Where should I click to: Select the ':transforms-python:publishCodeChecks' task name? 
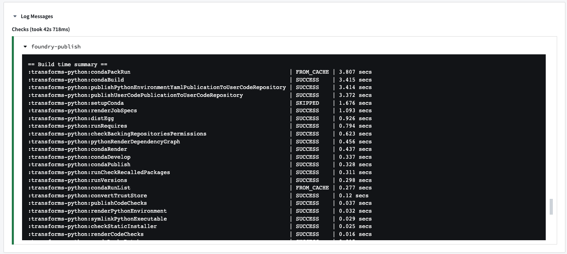click(x=87, y=203)
